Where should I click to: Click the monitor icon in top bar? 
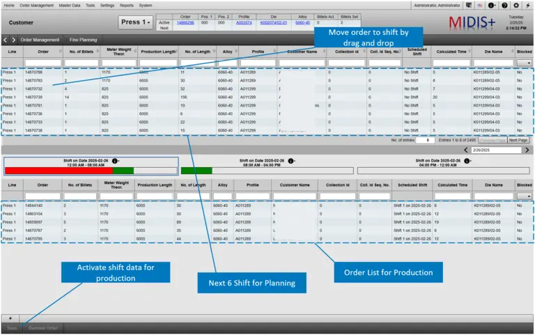tap(470, 5)
